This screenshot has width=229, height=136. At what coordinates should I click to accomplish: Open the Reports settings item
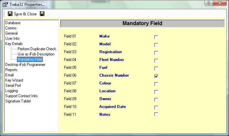click(x=11, y=70)
